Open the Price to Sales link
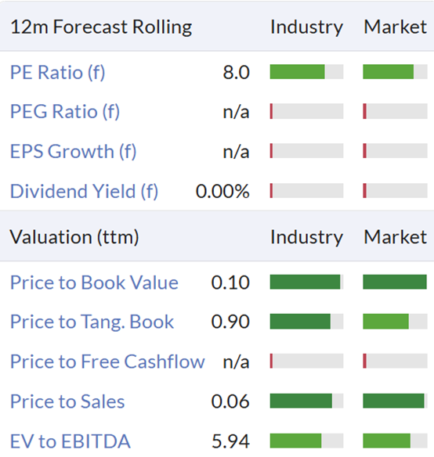 coord(67,401)
